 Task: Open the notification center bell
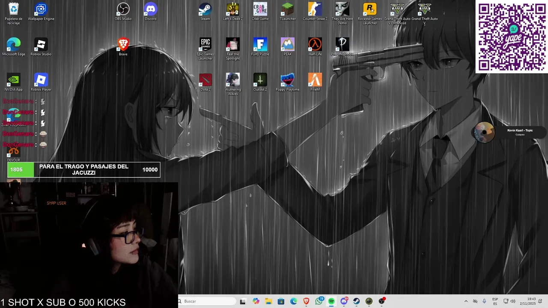click(x=541, y=301)
